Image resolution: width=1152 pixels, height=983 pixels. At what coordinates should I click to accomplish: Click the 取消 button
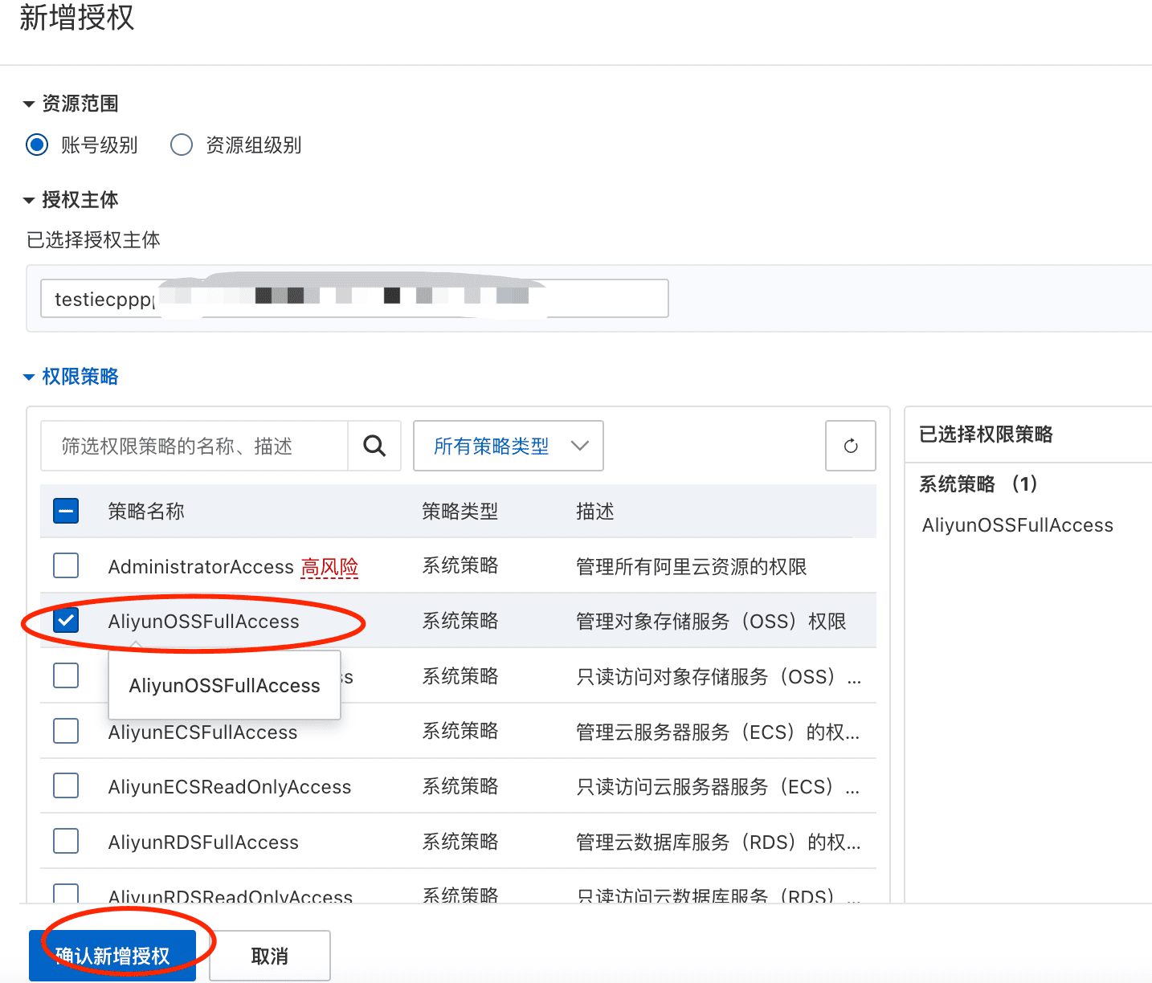pyautogui.click(x=270, y=956)
